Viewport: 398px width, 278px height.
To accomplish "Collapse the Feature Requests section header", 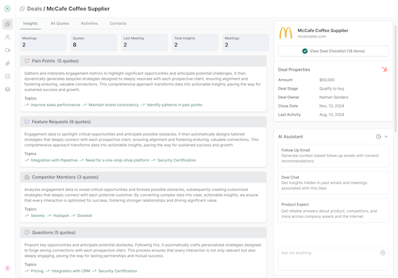I will coord(143,122).
